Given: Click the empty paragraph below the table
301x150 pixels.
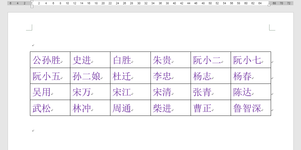Looking at the screenshot, I should 33,131.
